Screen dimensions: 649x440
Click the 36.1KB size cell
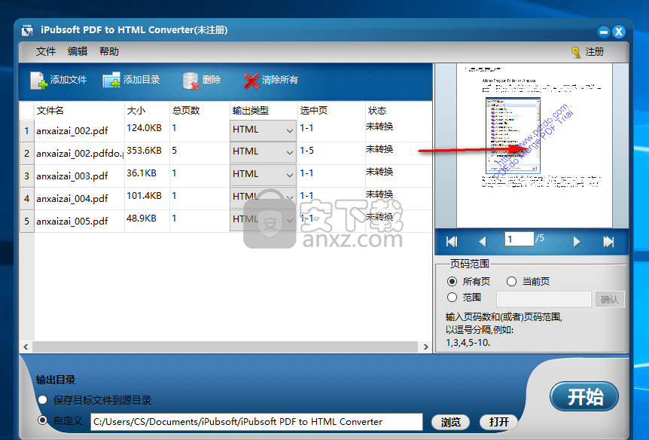(x=142, y=173)
